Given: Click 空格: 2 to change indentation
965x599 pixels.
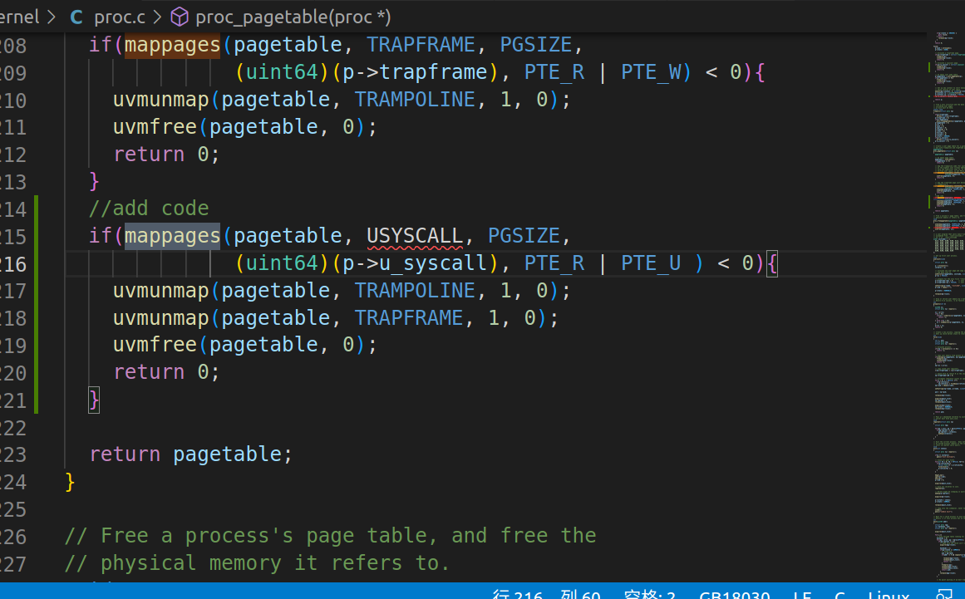Looking at the screenshot, I should click(650, 595).
